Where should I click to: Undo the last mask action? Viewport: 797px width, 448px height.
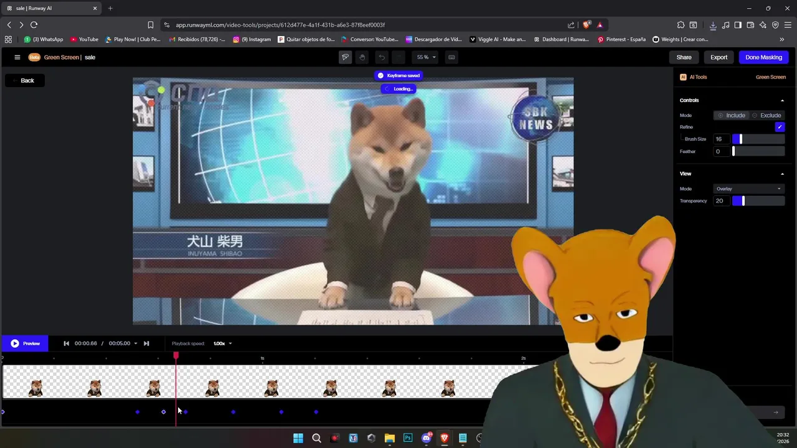[382, 57]
